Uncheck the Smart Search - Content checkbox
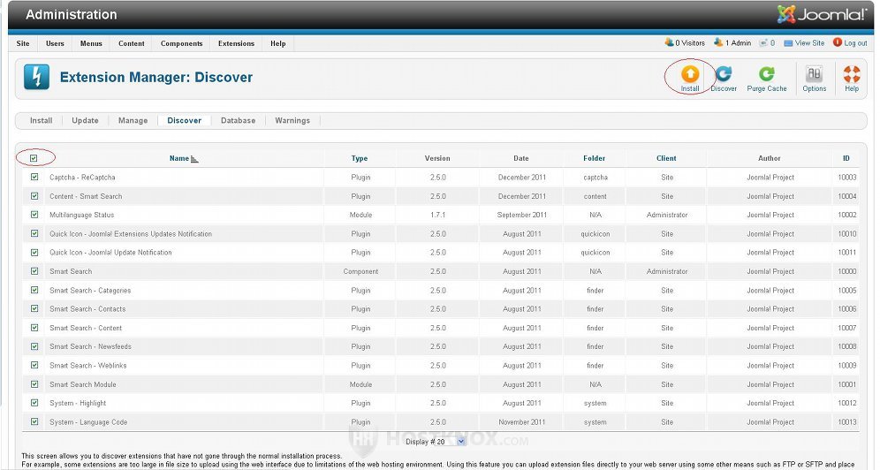880x470 pixels. coord(34,328)
